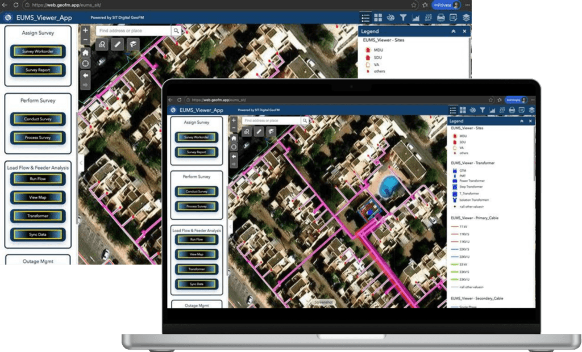Click the address search field in the background window
Image resolution: width=582 pixels, height=352 pixels.
134,31
